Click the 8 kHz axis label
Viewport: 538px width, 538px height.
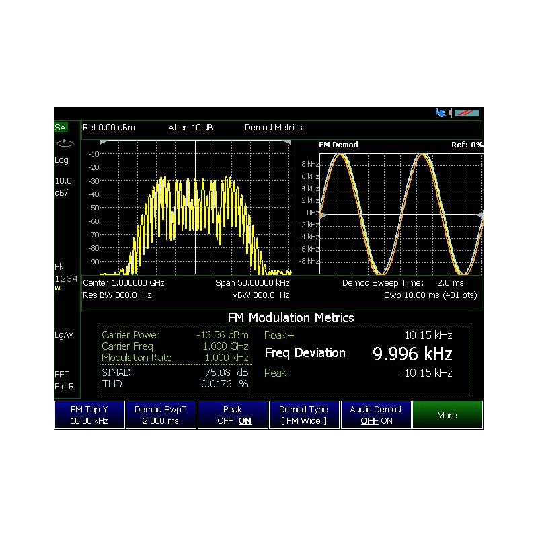[x=310, y=164]
